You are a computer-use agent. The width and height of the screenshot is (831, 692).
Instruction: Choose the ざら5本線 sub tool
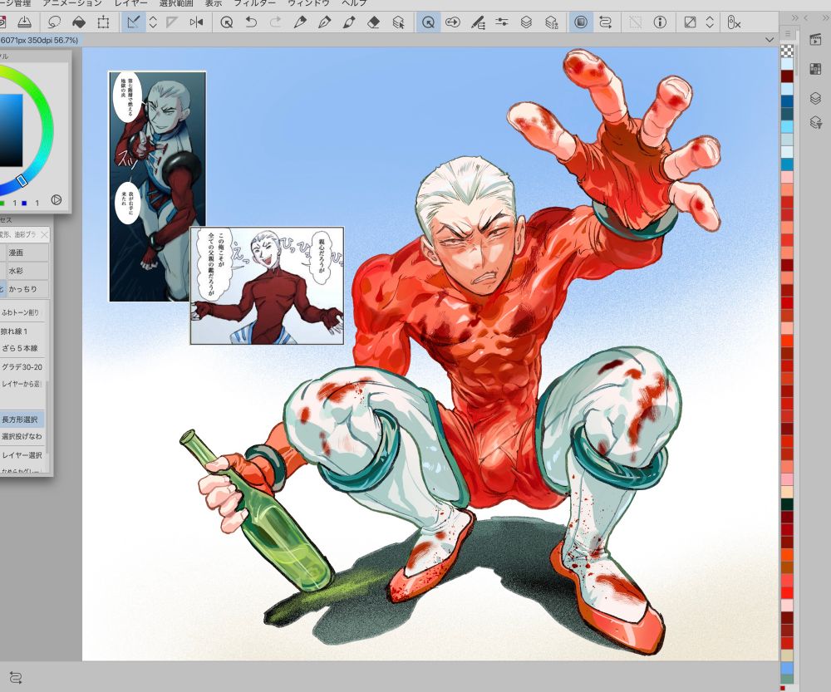pos(22,349)
